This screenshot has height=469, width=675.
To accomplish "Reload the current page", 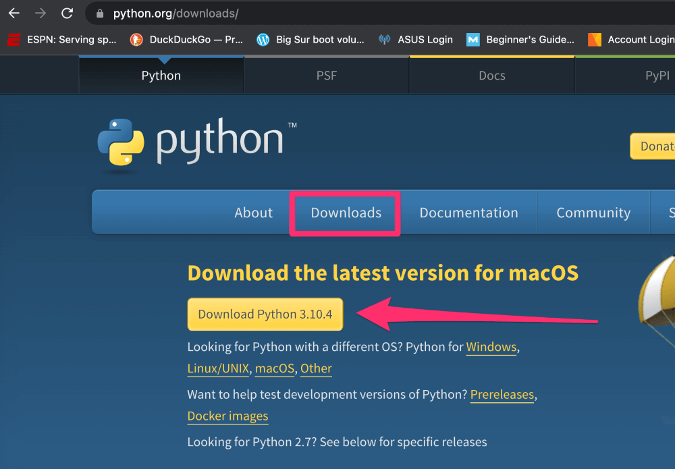I will tap(66, 13).
